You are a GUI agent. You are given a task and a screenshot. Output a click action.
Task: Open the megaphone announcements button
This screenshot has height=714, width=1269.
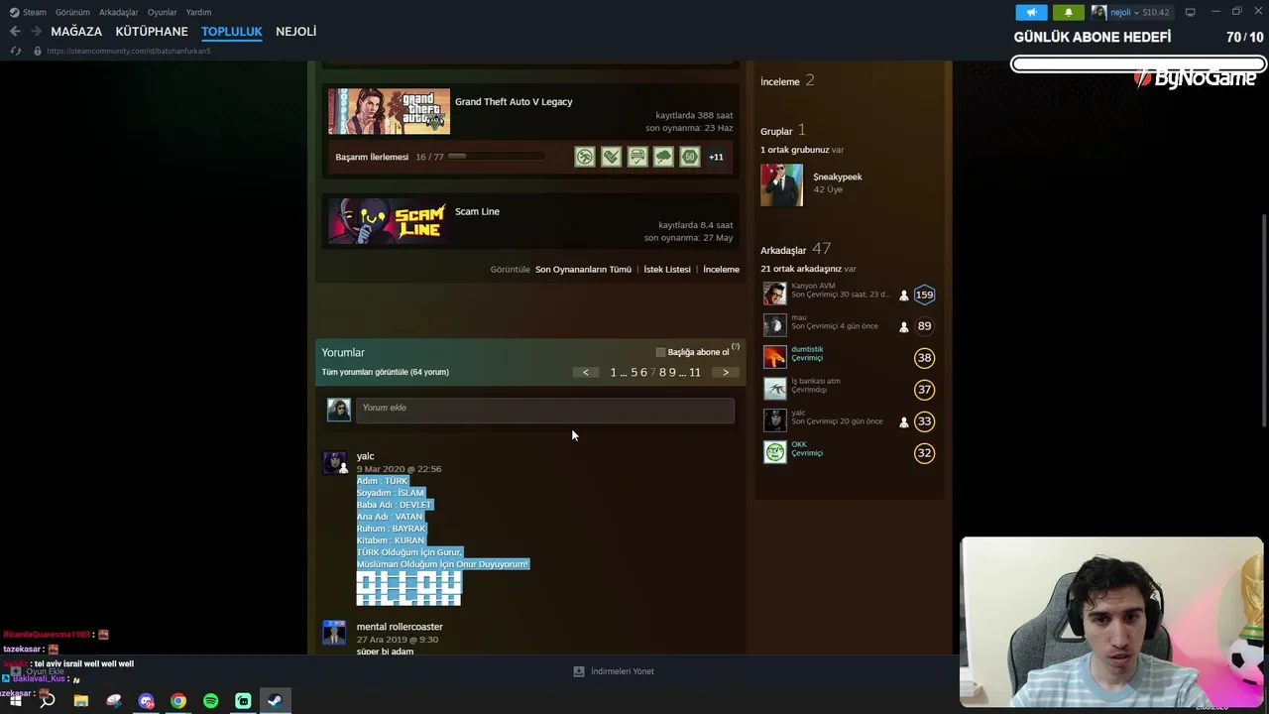[1031, 12]
